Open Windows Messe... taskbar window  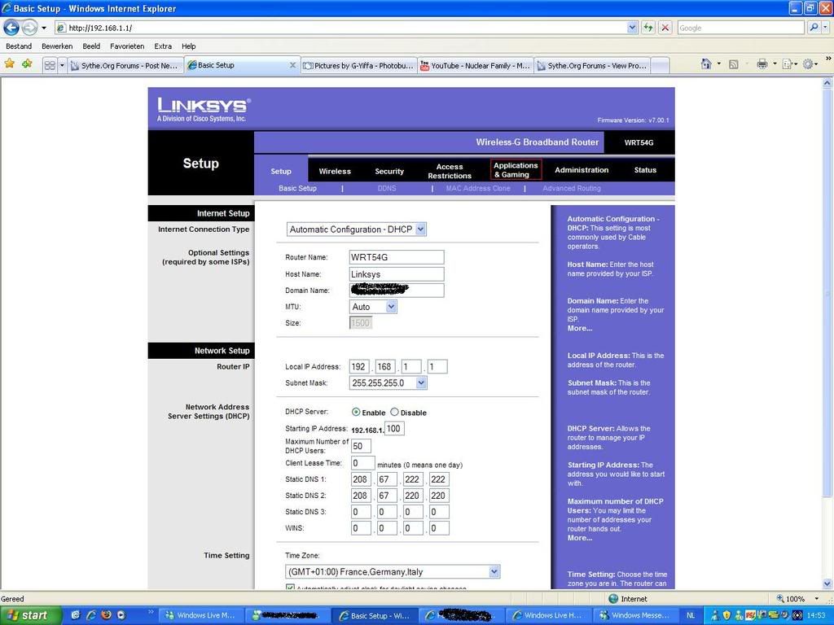point(635,615)
